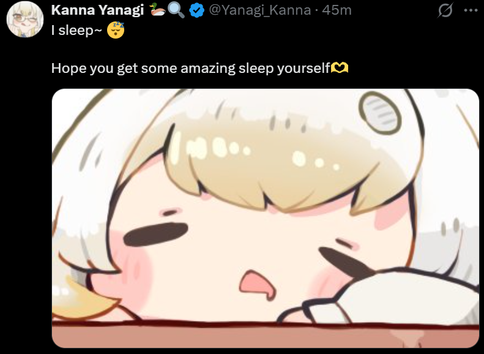The image size is (484, 354).
Task: Click the Grok explain-post icon
Action: pyautogui.click(x=445, y=10)
